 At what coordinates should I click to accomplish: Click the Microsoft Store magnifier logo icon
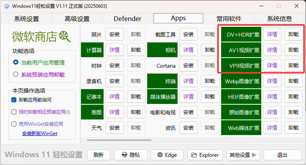click(x=65, y=37)
